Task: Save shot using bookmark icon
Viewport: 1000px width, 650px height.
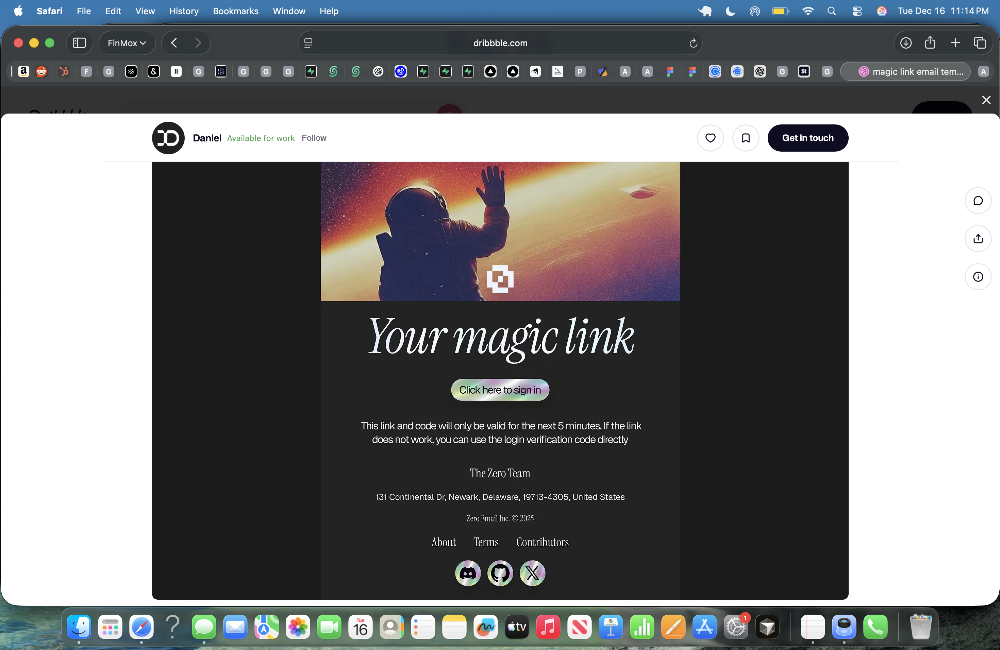Action: coord(745,138)
